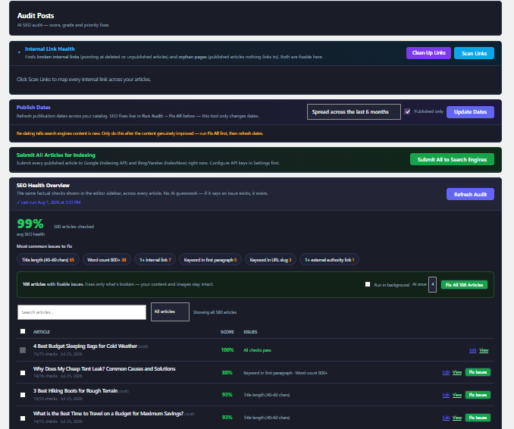
Task: Start a scan with Scan Links
Action: (x=474, y=53)
